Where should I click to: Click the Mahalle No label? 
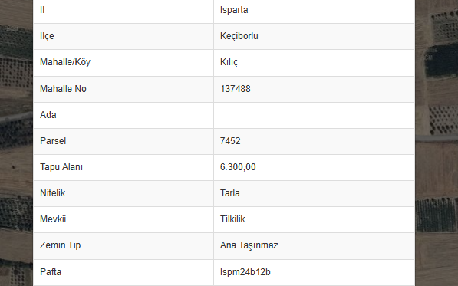pyautogui.click(x=63, y=89)
